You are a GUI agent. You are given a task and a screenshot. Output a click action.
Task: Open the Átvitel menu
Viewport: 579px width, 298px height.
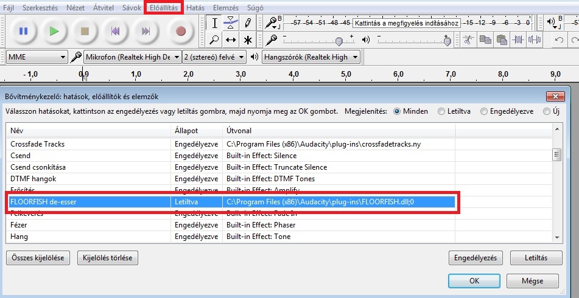104,8
